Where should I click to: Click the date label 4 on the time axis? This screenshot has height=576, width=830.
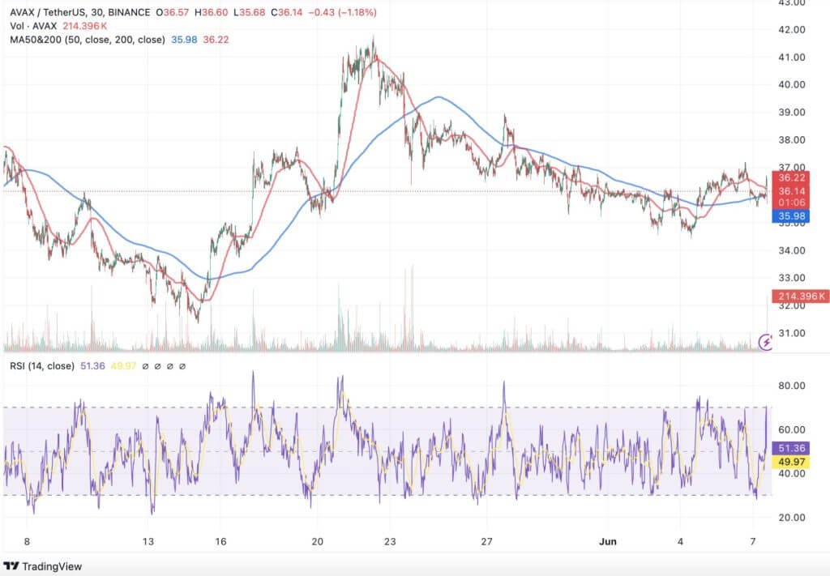[681, 541]
